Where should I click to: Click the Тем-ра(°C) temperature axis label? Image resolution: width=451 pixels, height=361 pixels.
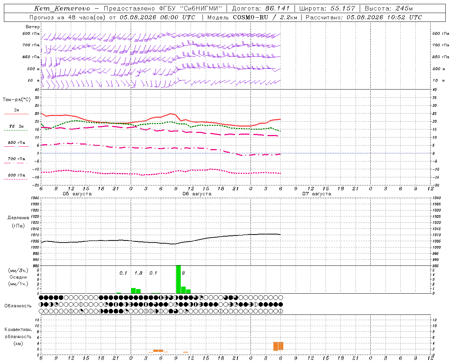(17, 100)
